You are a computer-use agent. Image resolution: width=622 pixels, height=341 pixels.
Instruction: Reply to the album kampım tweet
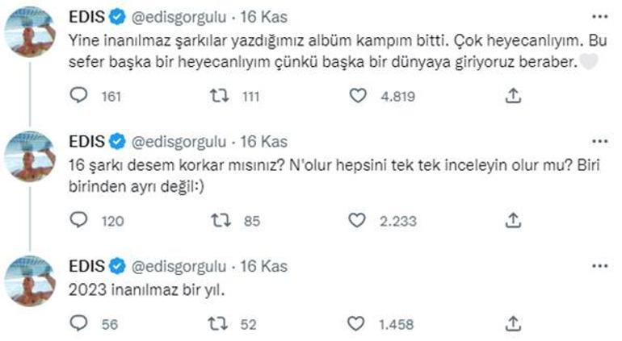click(x=78, y=96)
